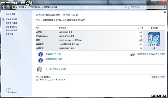
Task: Expand arrow after 所有控制台項目 breadcrumb
Action: coord(42,7)
